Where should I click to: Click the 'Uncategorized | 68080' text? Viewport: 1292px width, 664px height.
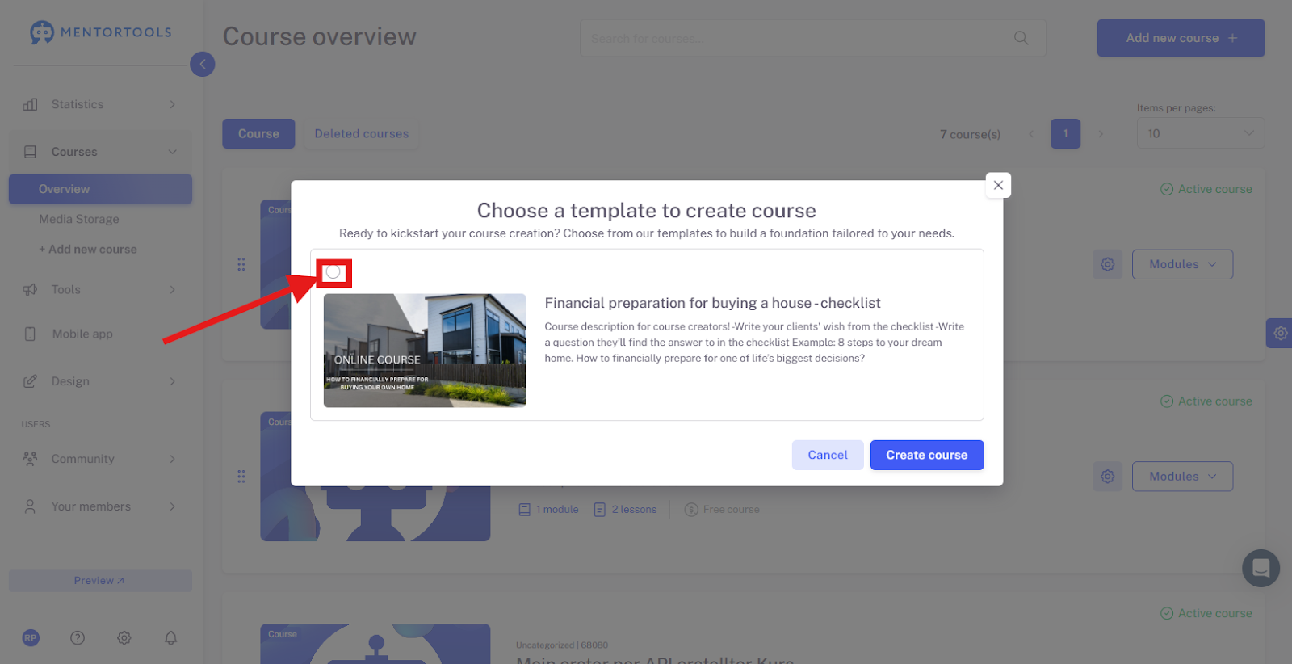(562, 645)
